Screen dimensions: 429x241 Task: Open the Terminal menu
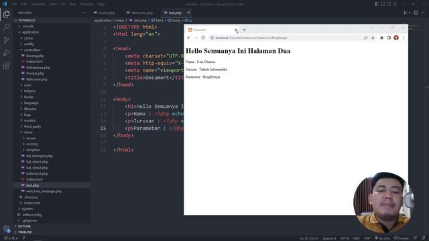[86, 4]
